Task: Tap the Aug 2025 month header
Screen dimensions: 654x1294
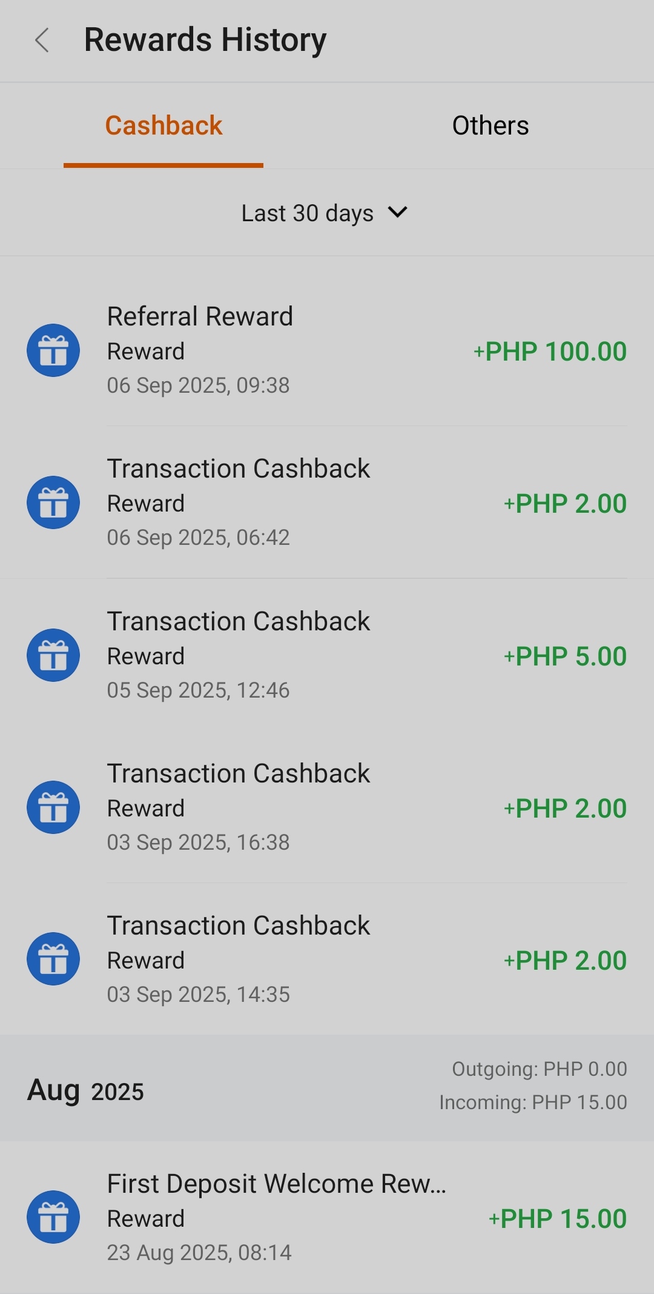Action: point(86,1090)
